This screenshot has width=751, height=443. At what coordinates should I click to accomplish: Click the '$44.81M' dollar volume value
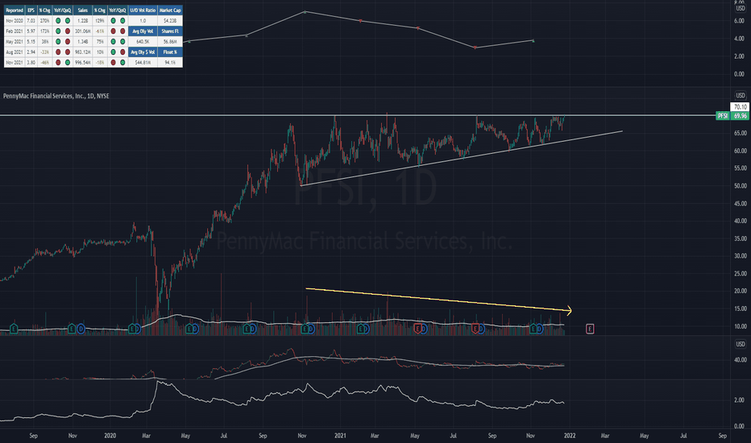[143, 62]
